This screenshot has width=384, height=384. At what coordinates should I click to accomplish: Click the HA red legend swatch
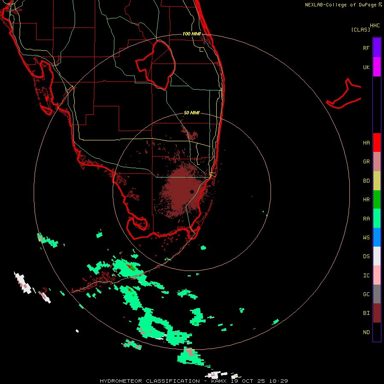[x=377, y=143]
